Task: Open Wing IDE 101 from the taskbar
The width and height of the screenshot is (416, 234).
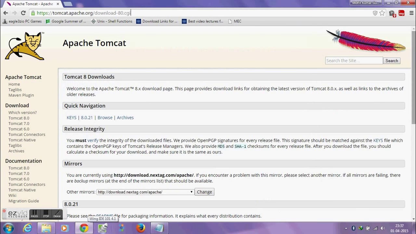Action: click(103, 228)
